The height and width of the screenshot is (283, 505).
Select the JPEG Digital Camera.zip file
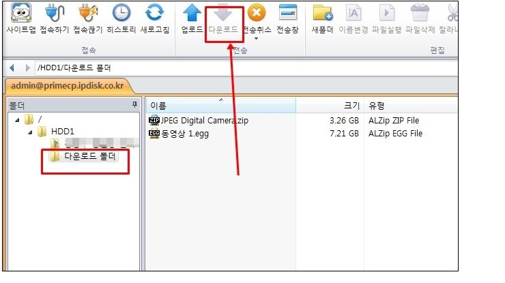coord(203,121)
